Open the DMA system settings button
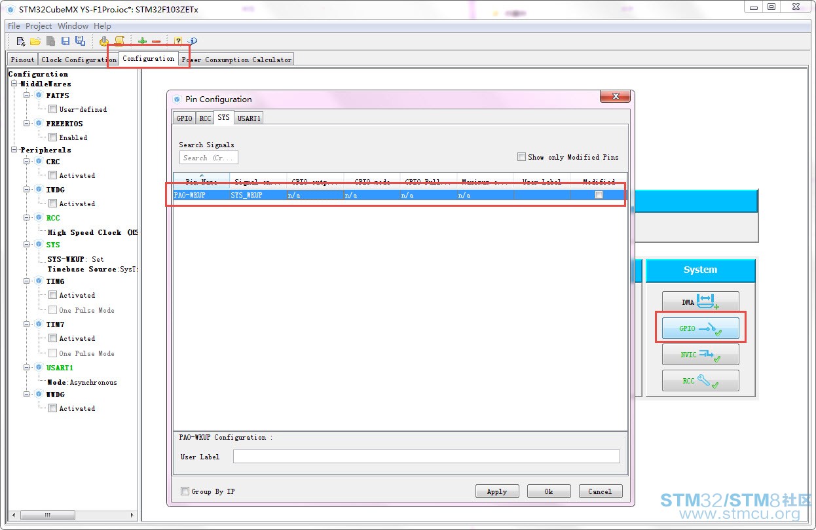Screen dimensions: 816x530 pos(700,302)
